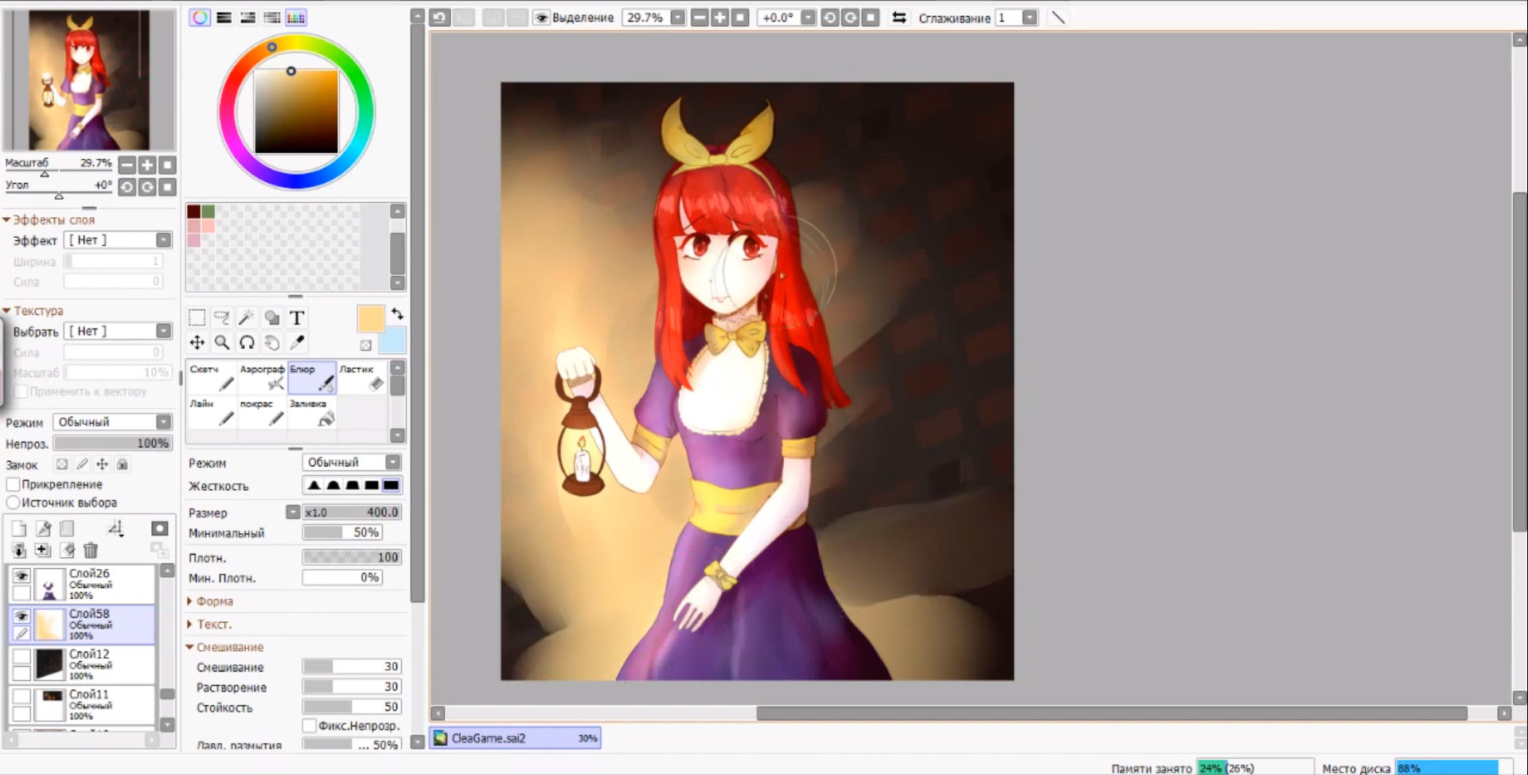This screenshot has width=1528, height=775.
Task: Select the Источник выбора radio button
Action: 14,503
